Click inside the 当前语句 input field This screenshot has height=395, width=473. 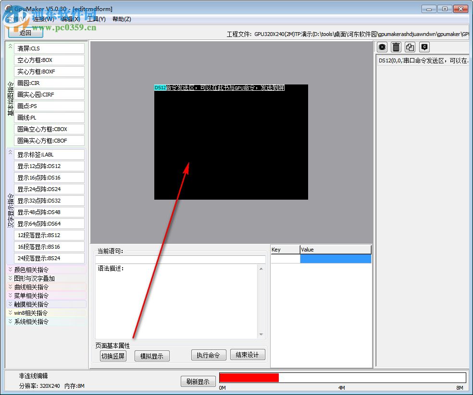click(180, 259)
